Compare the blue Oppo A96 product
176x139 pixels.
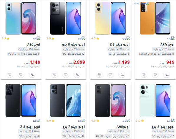pos(32,75)
